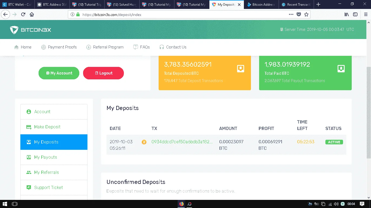Open the Windows notification center icon
The height and width of the screenshot is (208, 371).
pos(362,204)
